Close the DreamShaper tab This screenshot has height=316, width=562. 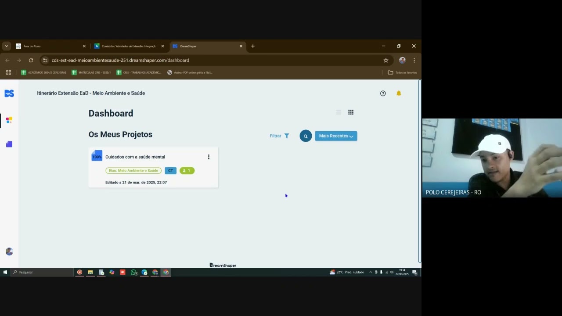point(241,46)
